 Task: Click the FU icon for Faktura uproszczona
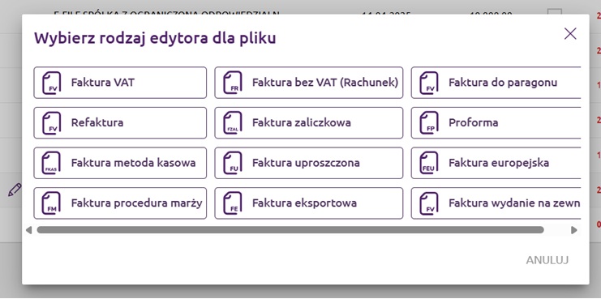click(x=233, y=163)
